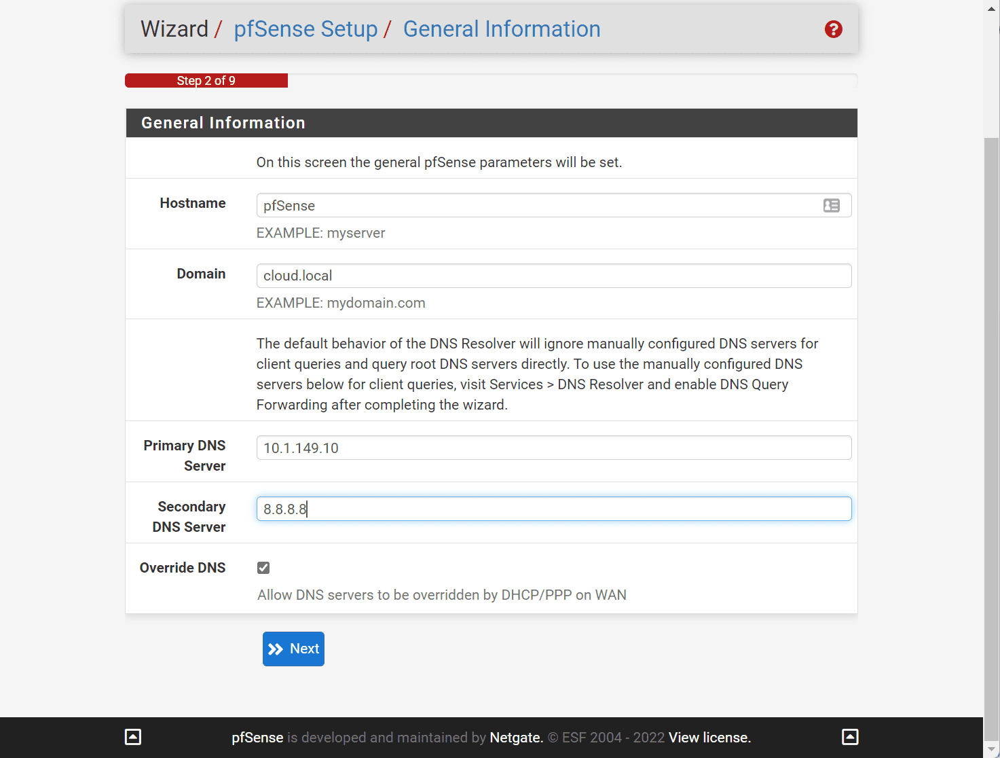Open the pfSense Setup breadcrumb link
The height and width of the screenshot is (758, 1000).
pyautogui.click(x=305, y=29)
